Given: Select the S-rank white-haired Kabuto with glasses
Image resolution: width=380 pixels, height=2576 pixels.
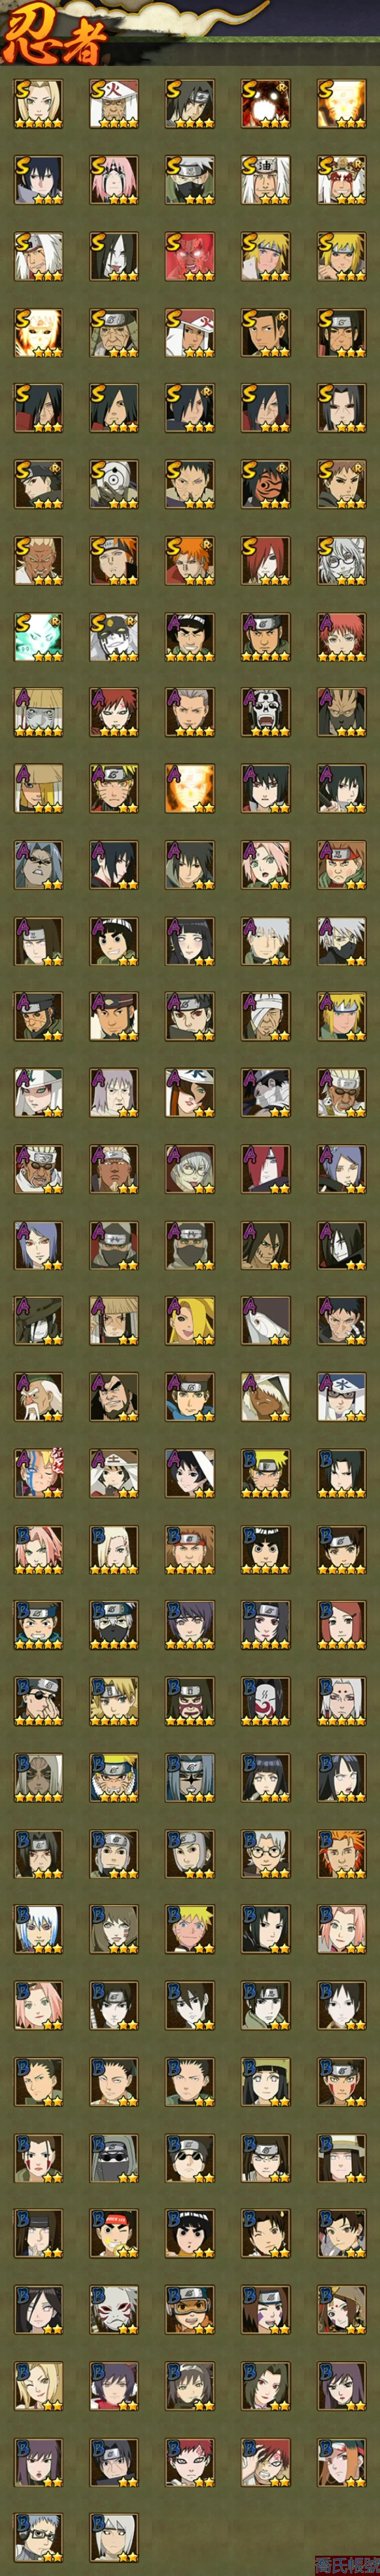Looking at the screenshot, I should point(342,560).
